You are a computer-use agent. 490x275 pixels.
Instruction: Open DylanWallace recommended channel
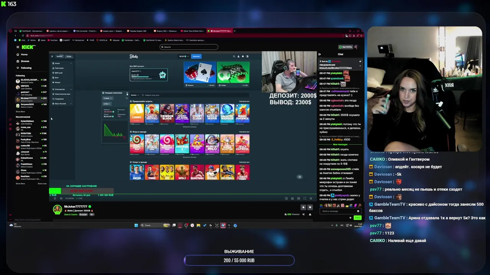pyautogui.click(x=31, y=122)
